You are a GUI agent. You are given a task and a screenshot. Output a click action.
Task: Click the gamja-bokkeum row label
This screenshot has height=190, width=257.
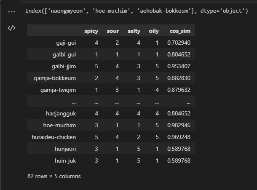click(x=55, y=78)
